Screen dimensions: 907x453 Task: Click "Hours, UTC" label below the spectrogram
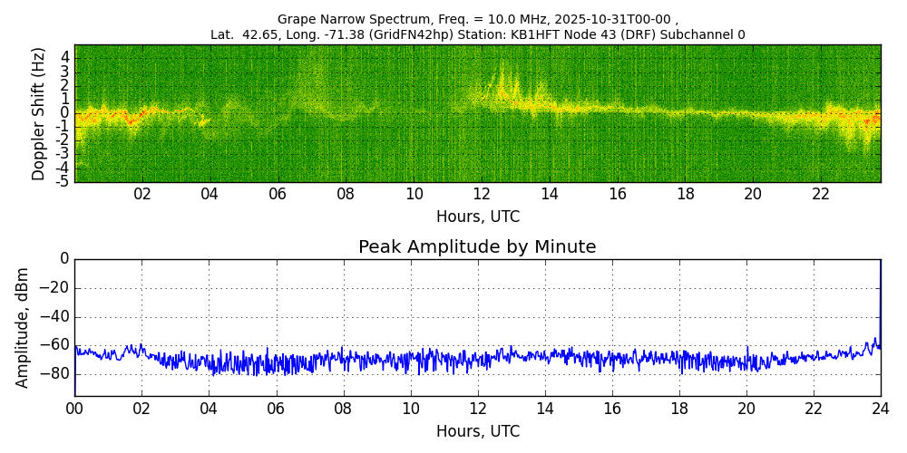477,217
